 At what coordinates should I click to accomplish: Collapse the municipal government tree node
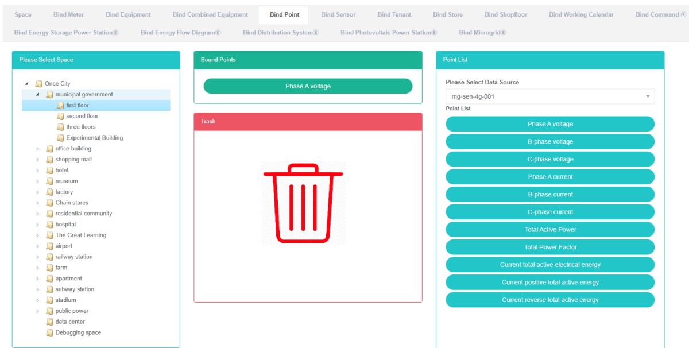38,94
